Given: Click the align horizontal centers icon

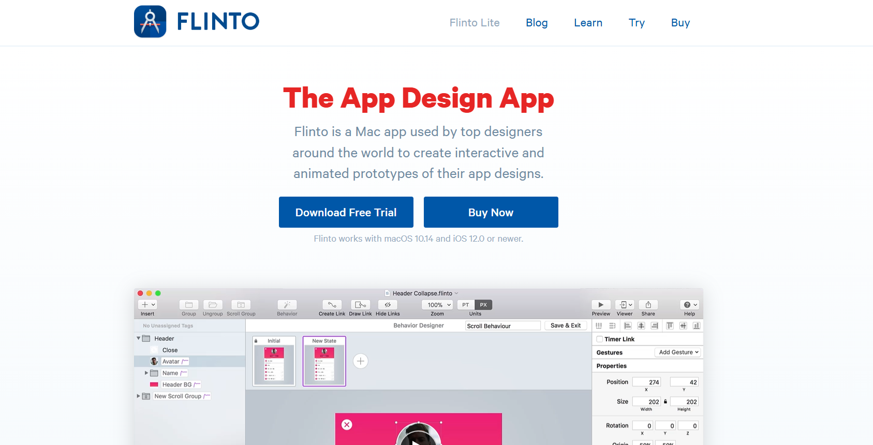Looking at the screenshot, I should pos(641,325).
